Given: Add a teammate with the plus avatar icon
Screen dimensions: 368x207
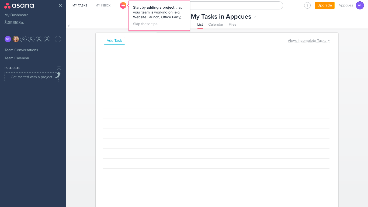Looking at the screenshot, I should point(58,39).
